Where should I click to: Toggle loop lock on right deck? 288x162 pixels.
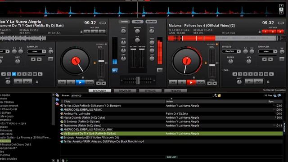pyautogui.click(x=268, y=82)
